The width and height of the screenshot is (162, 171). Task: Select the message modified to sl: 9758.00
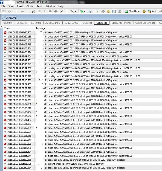point(86,56)
